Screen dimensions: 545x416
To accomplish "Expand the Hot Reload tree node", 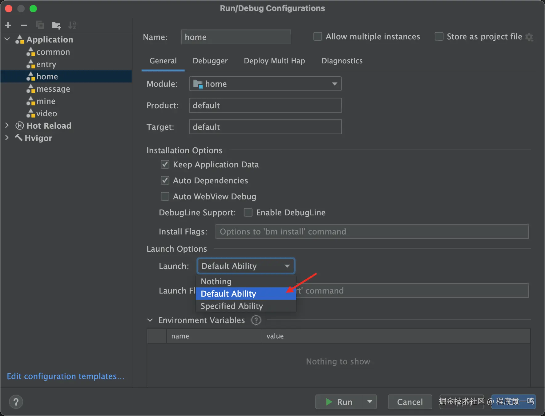I will click(7, 126).
